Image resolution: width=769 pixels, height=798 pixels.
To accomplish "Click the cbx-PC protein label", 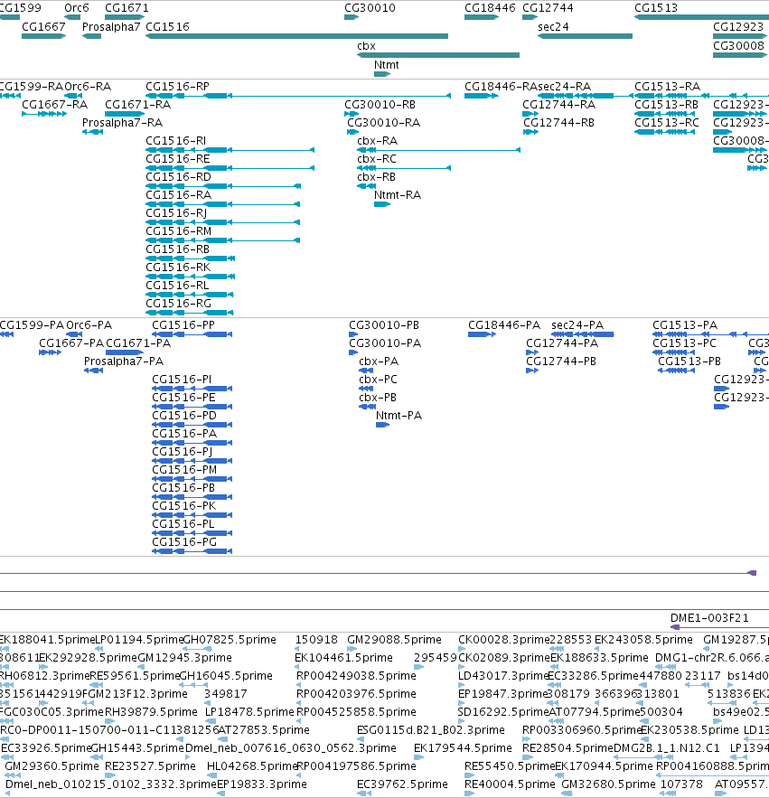I will point(378,380).
